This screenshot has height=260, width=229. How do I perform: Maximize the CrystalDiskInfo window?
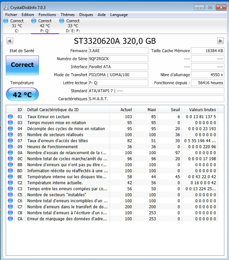[210, 7]
